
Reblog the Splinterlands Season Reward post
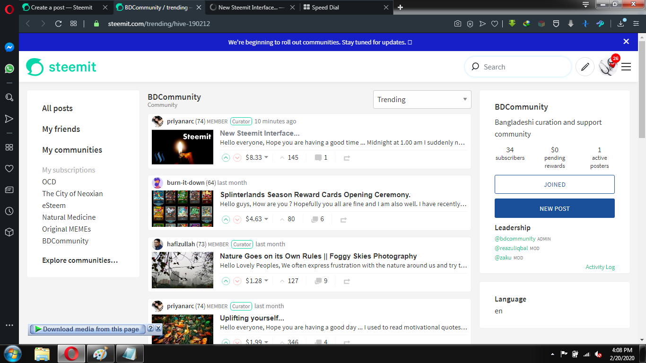tap(344, 219)
